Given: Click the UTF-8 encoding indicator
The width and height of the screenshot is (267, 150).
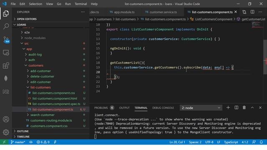Looking at the screenshot, I should [x=209, y=142].
